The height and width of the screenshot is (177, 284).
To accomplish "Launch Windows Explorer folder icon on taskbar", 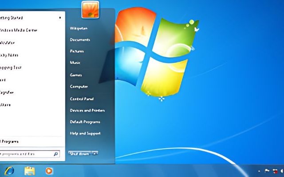I will (x=30, y=171).
